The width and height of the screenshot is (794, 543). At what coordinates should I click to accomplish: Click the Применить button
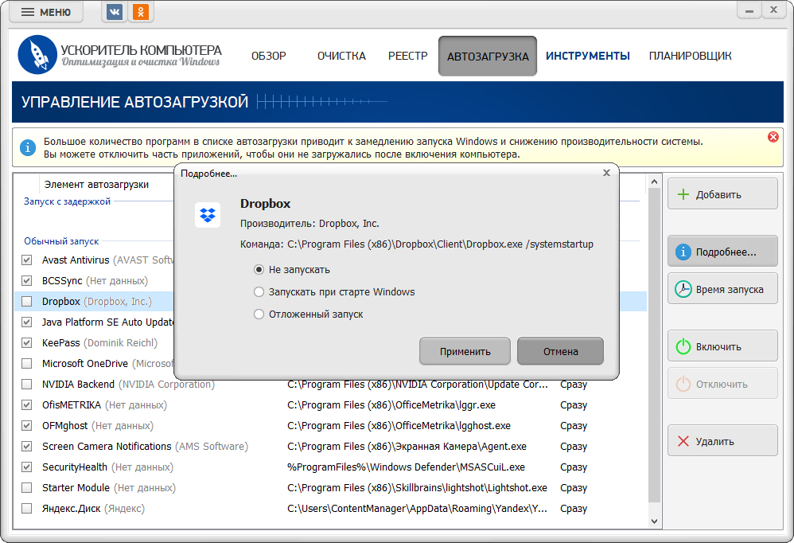[465, 351]
